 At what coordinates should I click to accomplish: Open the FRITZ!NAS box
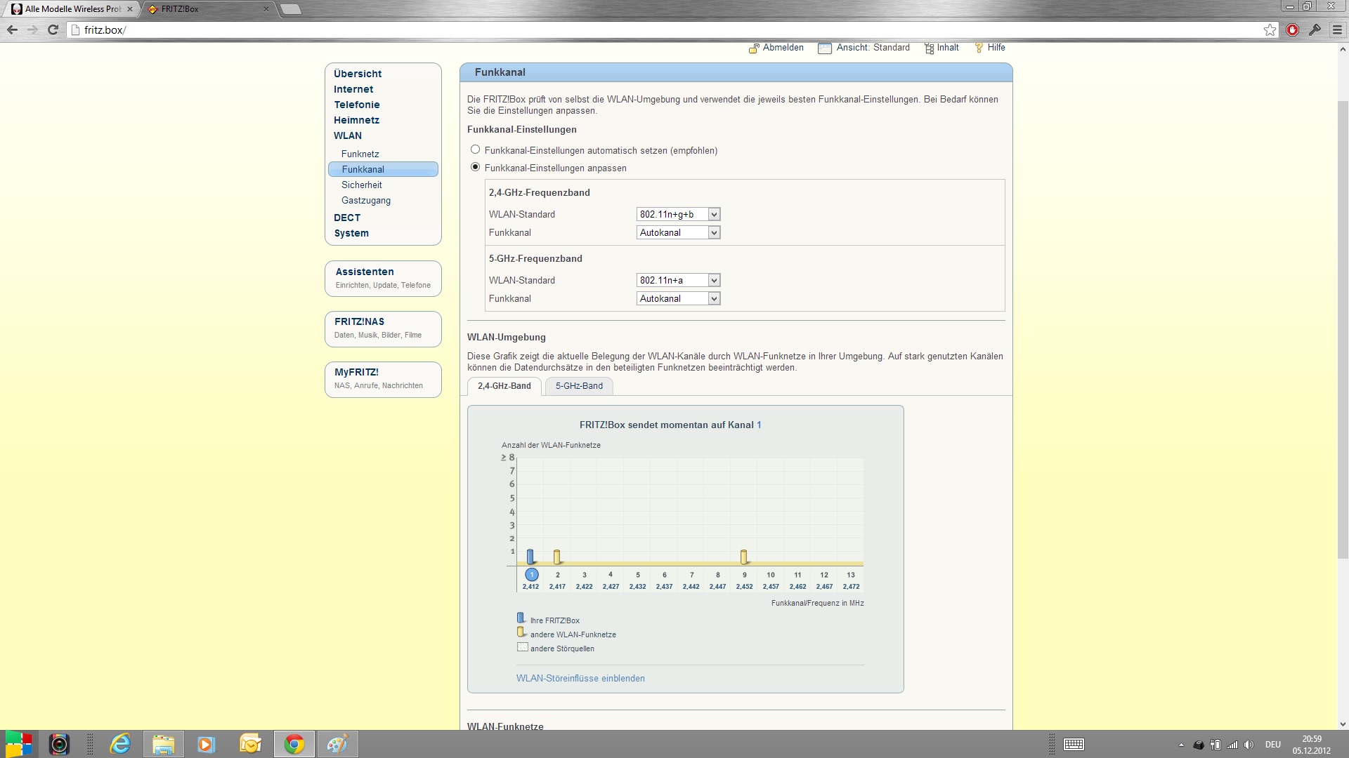tap(383, 328)
